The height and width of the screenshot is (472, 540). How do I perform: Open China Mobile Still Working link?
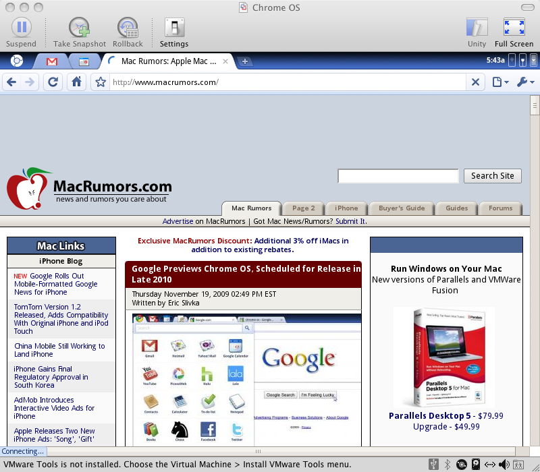click(x=59, y=350)
